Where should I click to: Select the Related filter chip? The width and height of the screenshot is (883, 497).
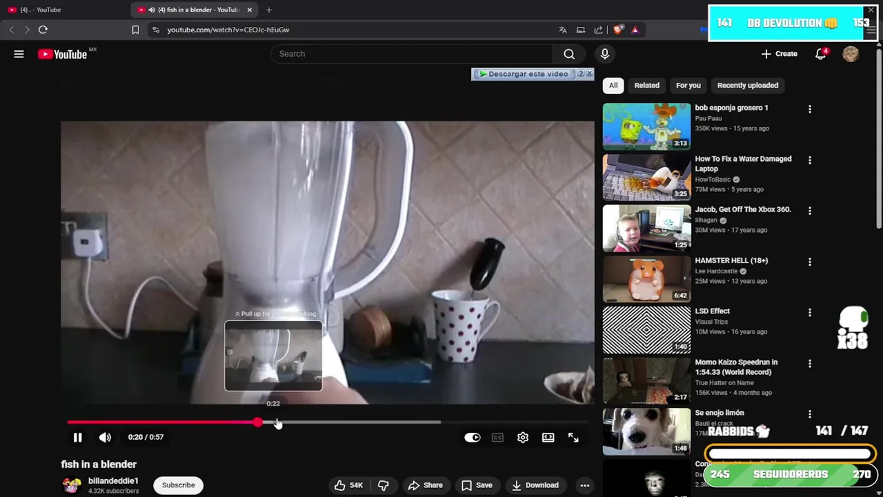click(646, 86)
